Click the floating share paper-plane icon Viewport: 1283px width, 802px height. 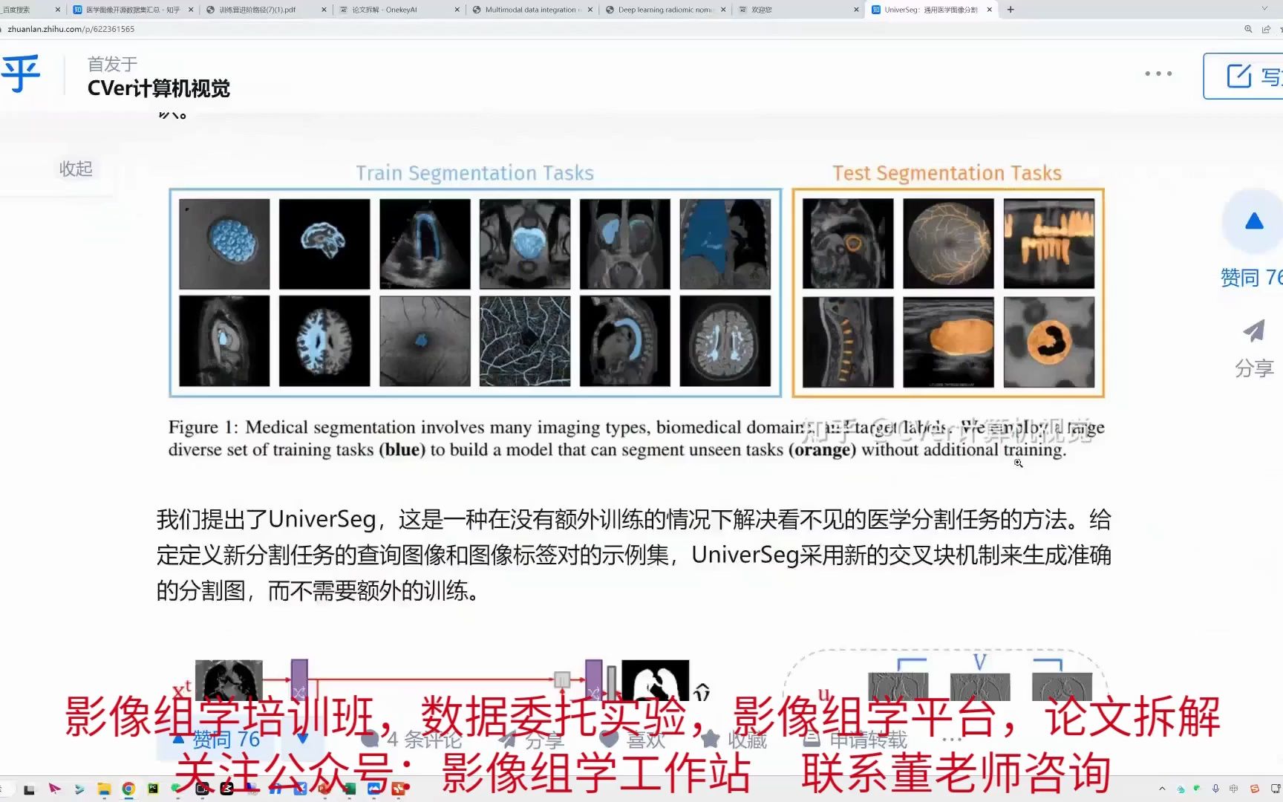(1254, 330)
